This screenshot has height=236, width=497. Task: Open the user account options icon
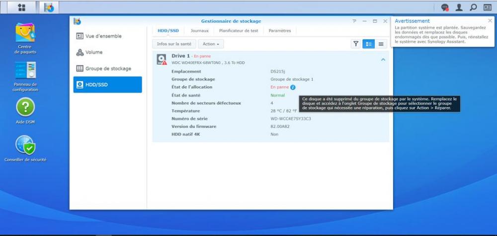459,7
